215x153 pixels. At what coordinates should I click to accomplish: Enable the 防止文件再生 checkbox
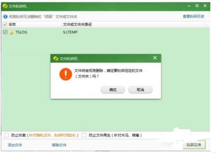point(84,135)
